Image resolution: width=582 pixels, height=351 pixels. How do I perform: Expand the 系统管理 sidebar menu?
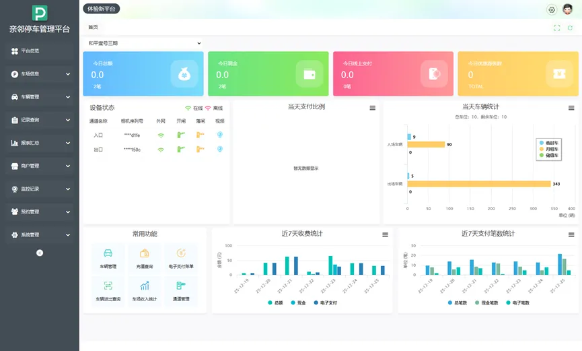40,235
